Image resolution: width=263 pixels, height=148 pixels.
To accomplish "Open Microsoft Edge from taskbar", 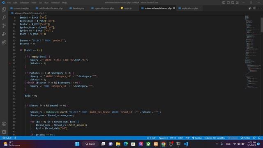I will click(126, 144).
